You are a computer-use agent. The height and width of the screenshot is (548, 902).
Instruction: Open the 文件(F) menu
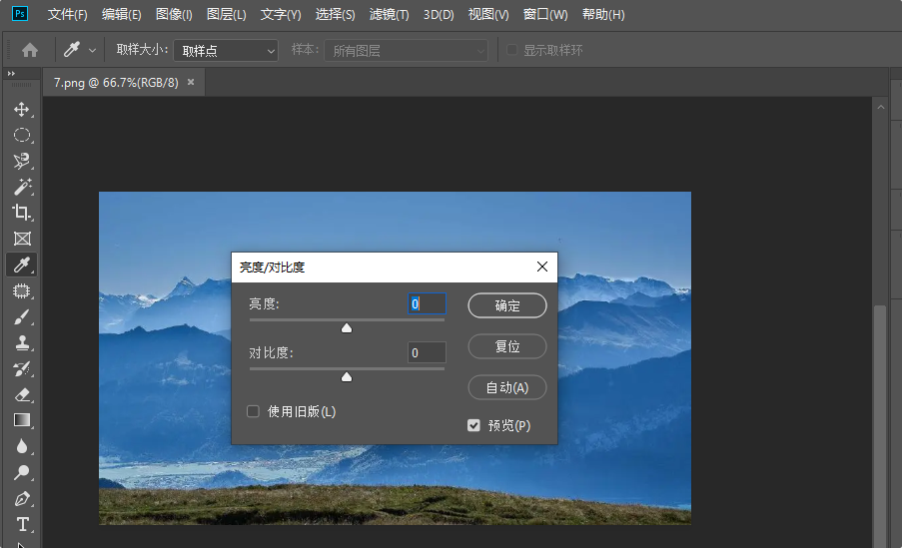(x=67, y=14)
